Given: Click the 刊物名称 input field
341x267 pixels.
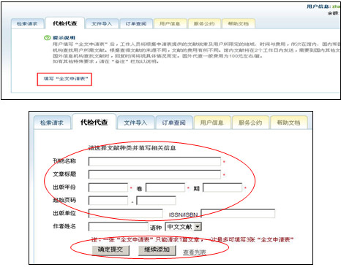Looking at the screenshot, I should pos(154,161).
